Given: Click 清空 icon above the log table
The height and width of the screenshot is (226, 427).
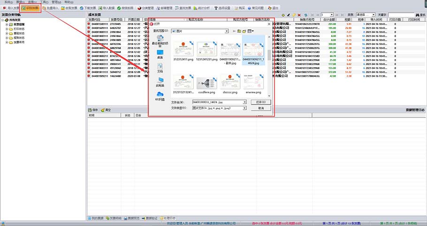Looking at the screenshot, I should click(105, 110).
